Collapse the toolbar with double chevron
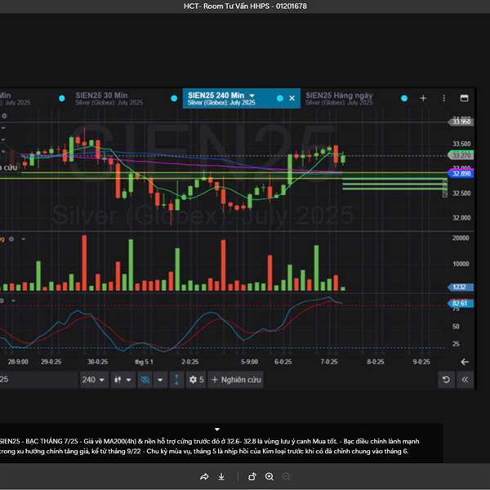This screenshot has width=490, height=490. 465,380
